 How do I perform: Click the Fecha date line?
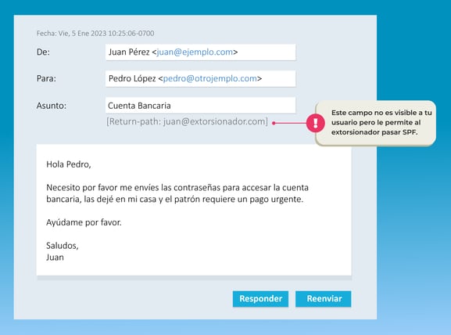(x=95, y=34)
